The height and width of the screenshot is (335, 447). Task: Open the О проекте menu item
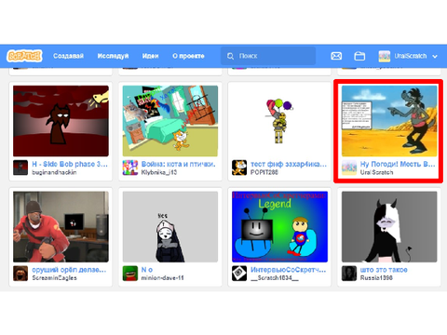[x=188, y=56]
